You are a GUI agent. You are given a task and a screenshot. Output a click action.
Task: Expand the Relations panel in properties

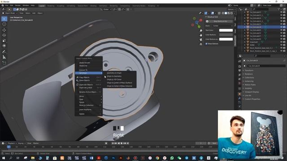click(x=248, y=74)
